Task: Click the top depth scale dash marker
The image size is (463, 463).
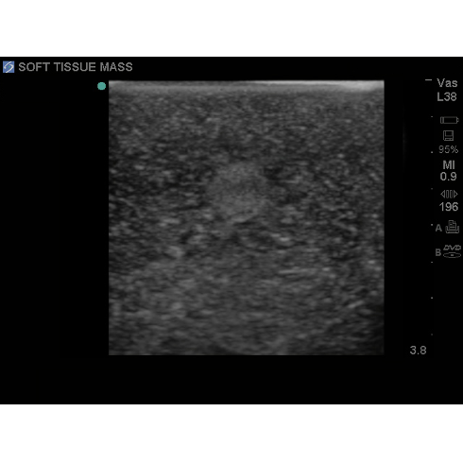Action: 428,80
